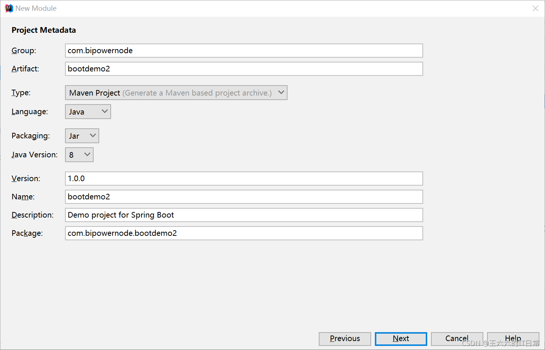Cancel the New Module wizard
545x350 pixels.
[457, 339]
